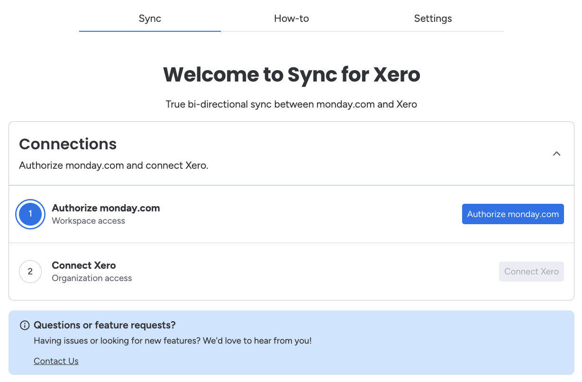The width and height of the screenshot is (582, 382).
Task: Go to the Settings tab
Action: tap(433, 18)
